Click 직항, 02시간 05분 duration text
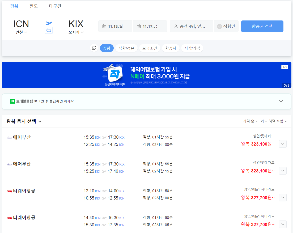The height and width of the screenshot is (233, 293). tap(158, 225)
